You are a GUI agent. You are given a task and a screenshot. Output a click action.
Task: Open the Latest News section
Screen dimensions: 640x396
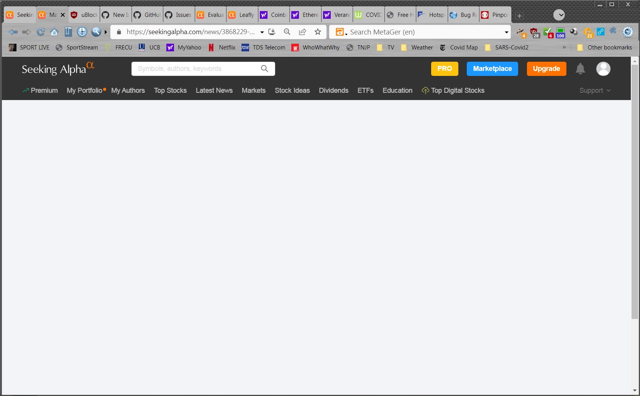pyautogui.click(x=214, y=90)
